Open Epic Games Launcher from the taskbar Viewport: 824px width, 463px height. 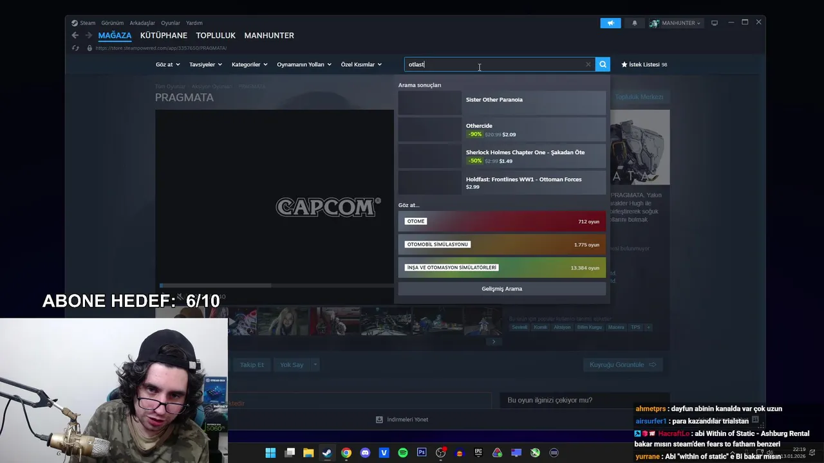tap(478, 453)
